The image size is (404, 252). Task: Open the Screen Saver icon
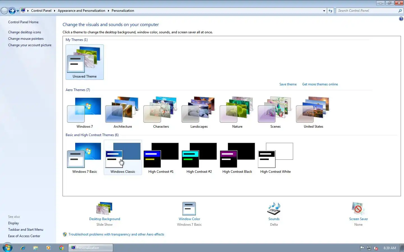click(358, 209)
